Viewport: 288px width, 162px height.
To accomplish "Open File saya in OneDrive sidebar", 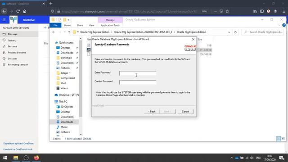I will point(19,34).
